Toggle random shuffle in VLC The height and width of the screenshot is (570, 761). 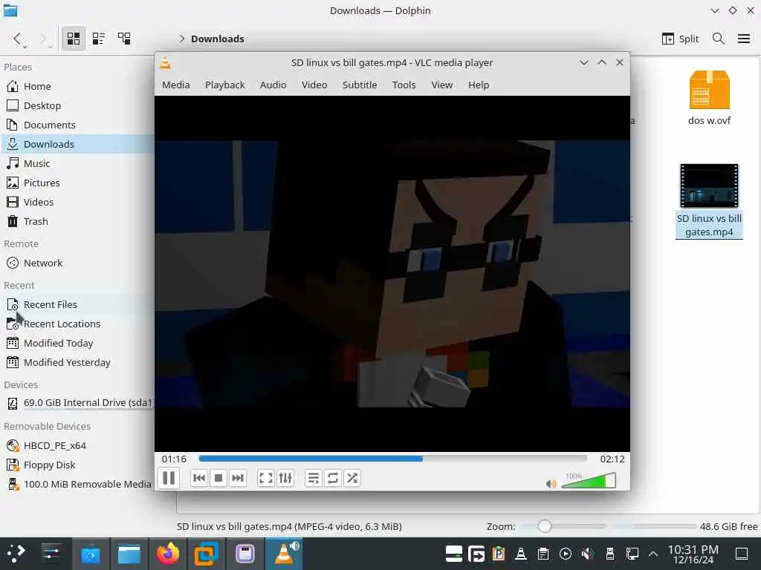point(352,479)
